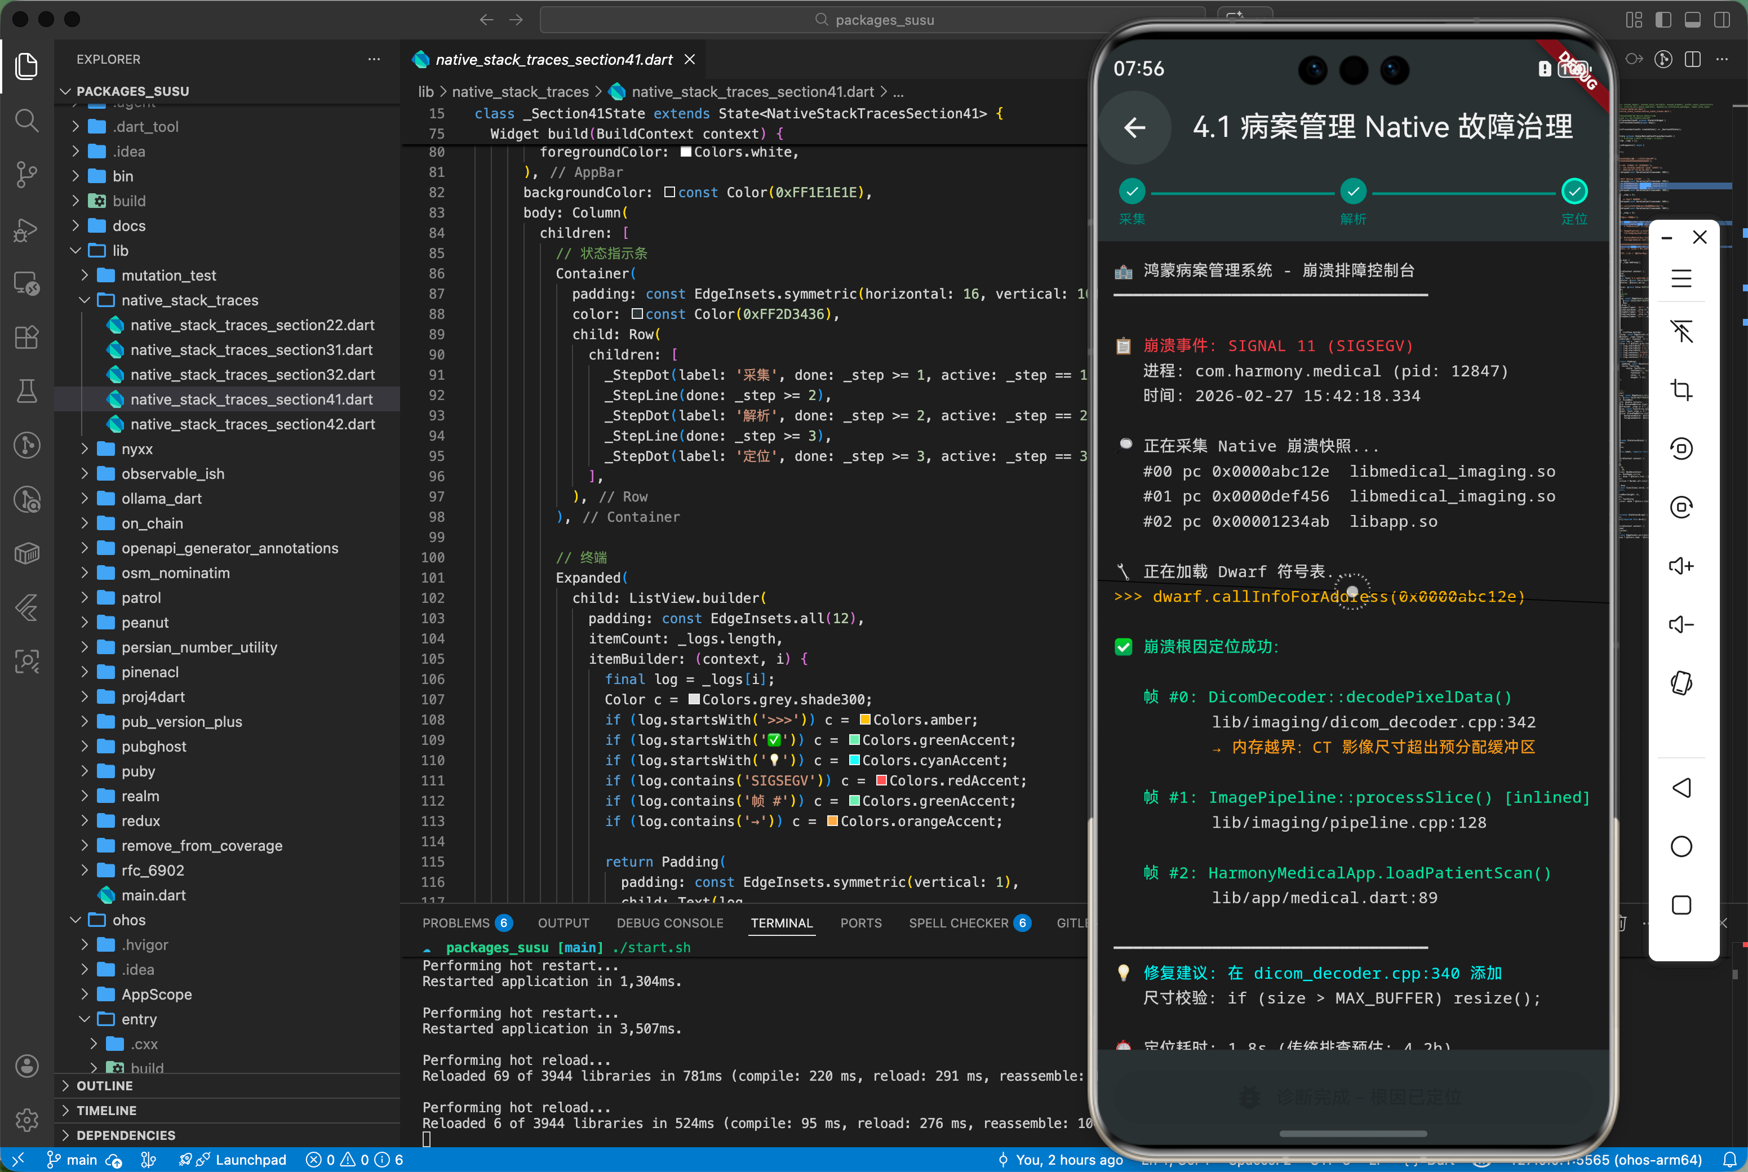The height and width of the screenshot is (1172, 1748).
Task: Open the Search view in activity bar
Action: coord(27,121)
